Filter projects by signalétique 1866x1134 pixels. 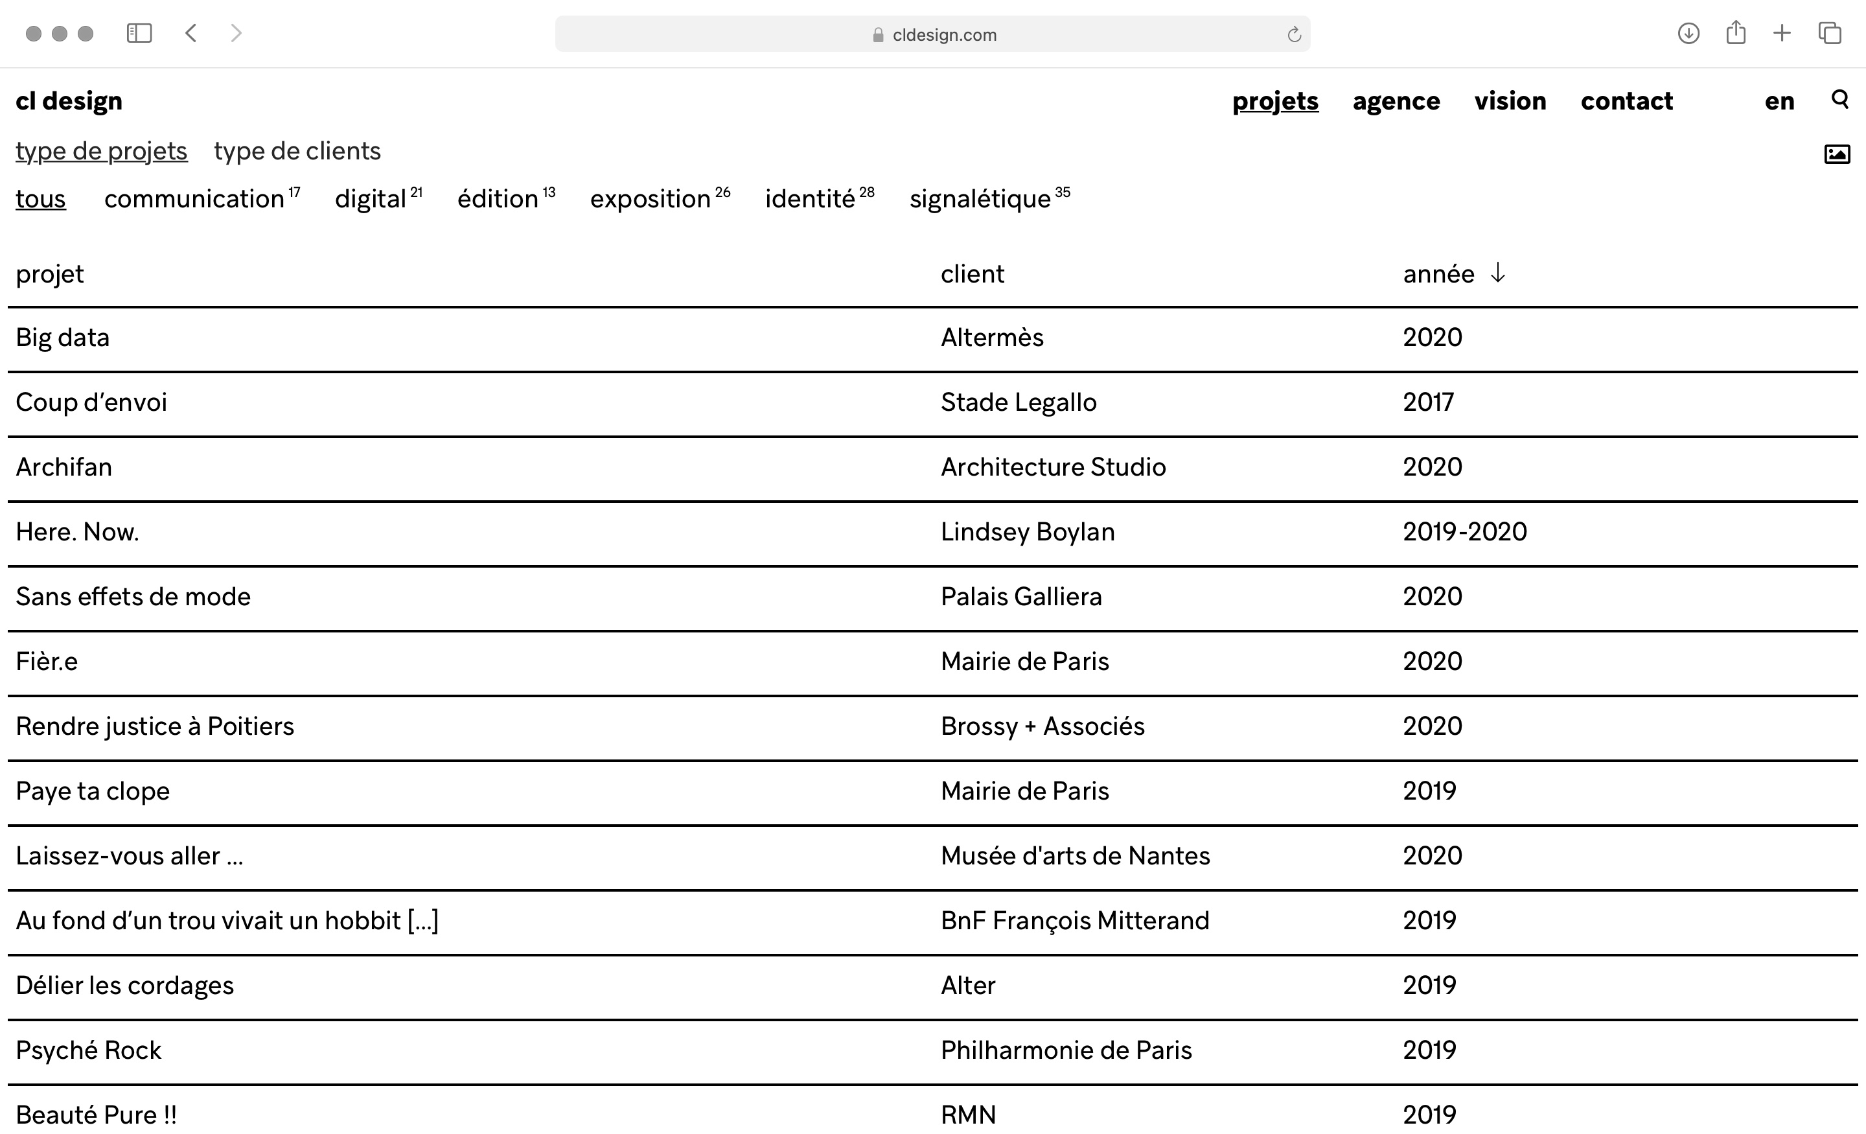click(980, 199)
